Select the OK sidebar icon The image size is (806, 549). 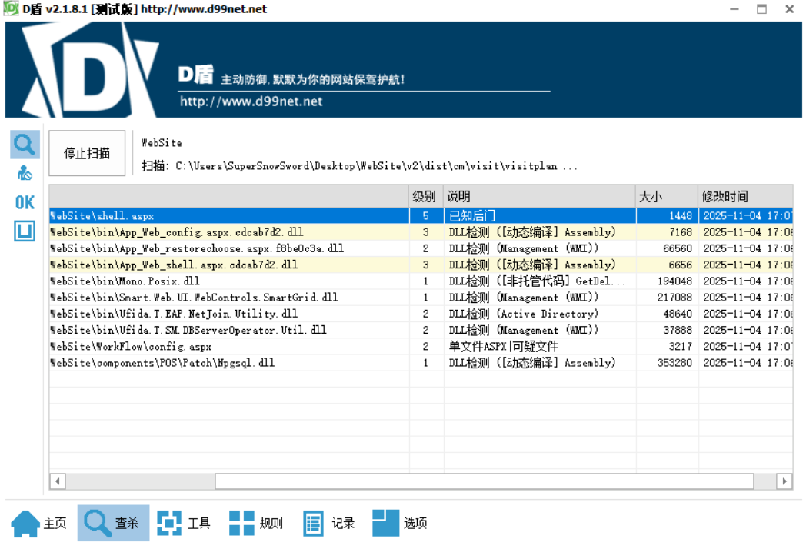(25, 202)
